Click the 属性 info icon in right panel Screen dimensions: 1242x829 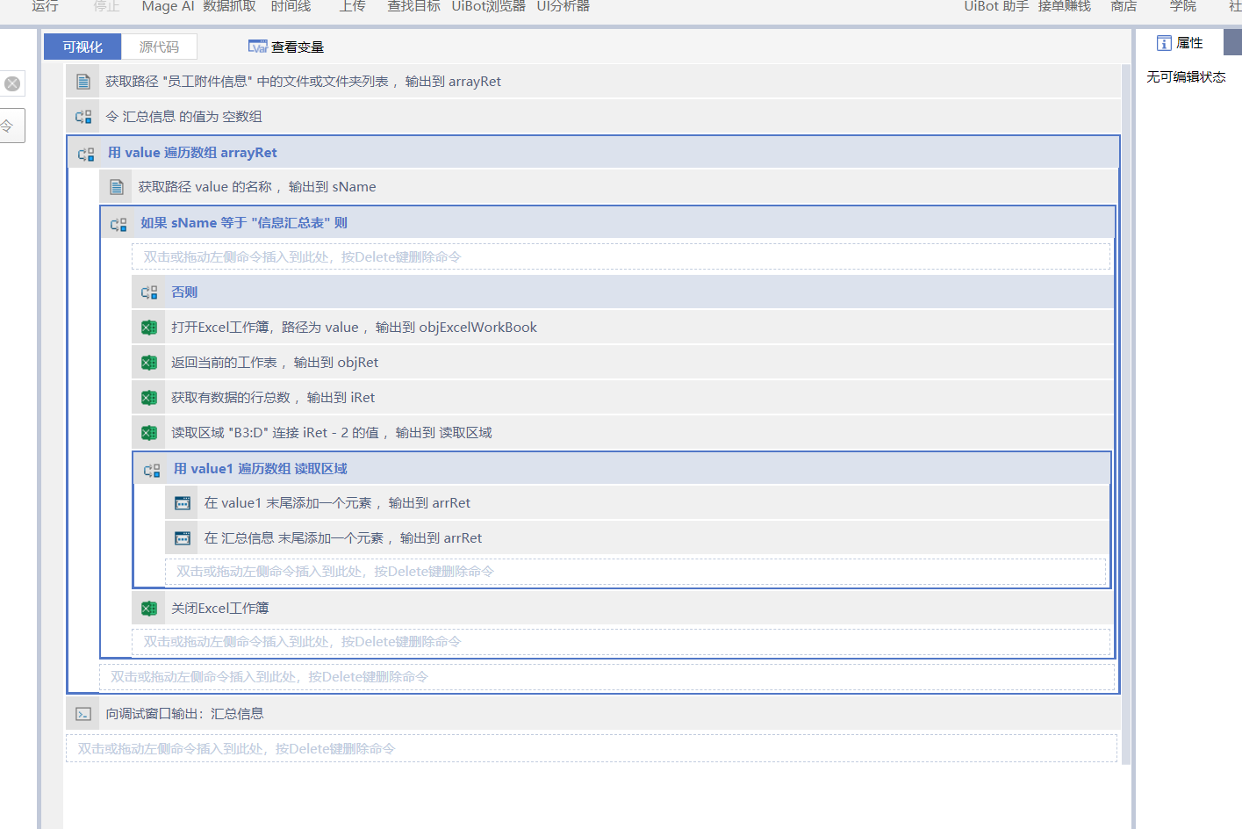pos(1164,43)
